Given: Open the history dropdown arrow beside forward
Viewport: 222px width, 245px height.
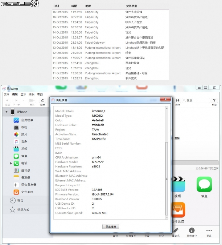Looking at the screenshot, I should click(23, 100).
